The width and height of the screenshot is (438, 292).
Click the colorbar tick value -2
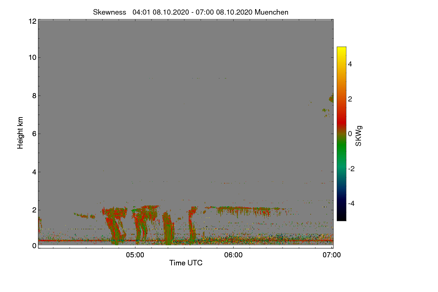point(351,169)
